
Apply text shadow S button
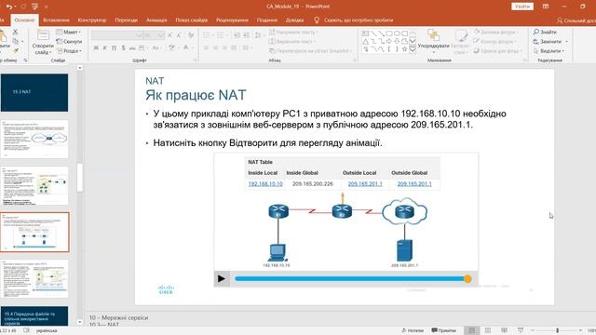123,48
